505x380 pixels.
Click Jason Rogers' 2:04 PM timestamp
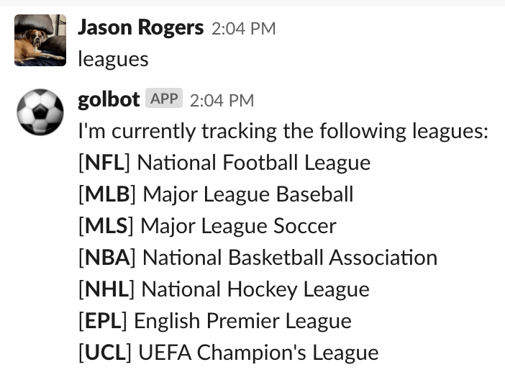click(243, 29)
